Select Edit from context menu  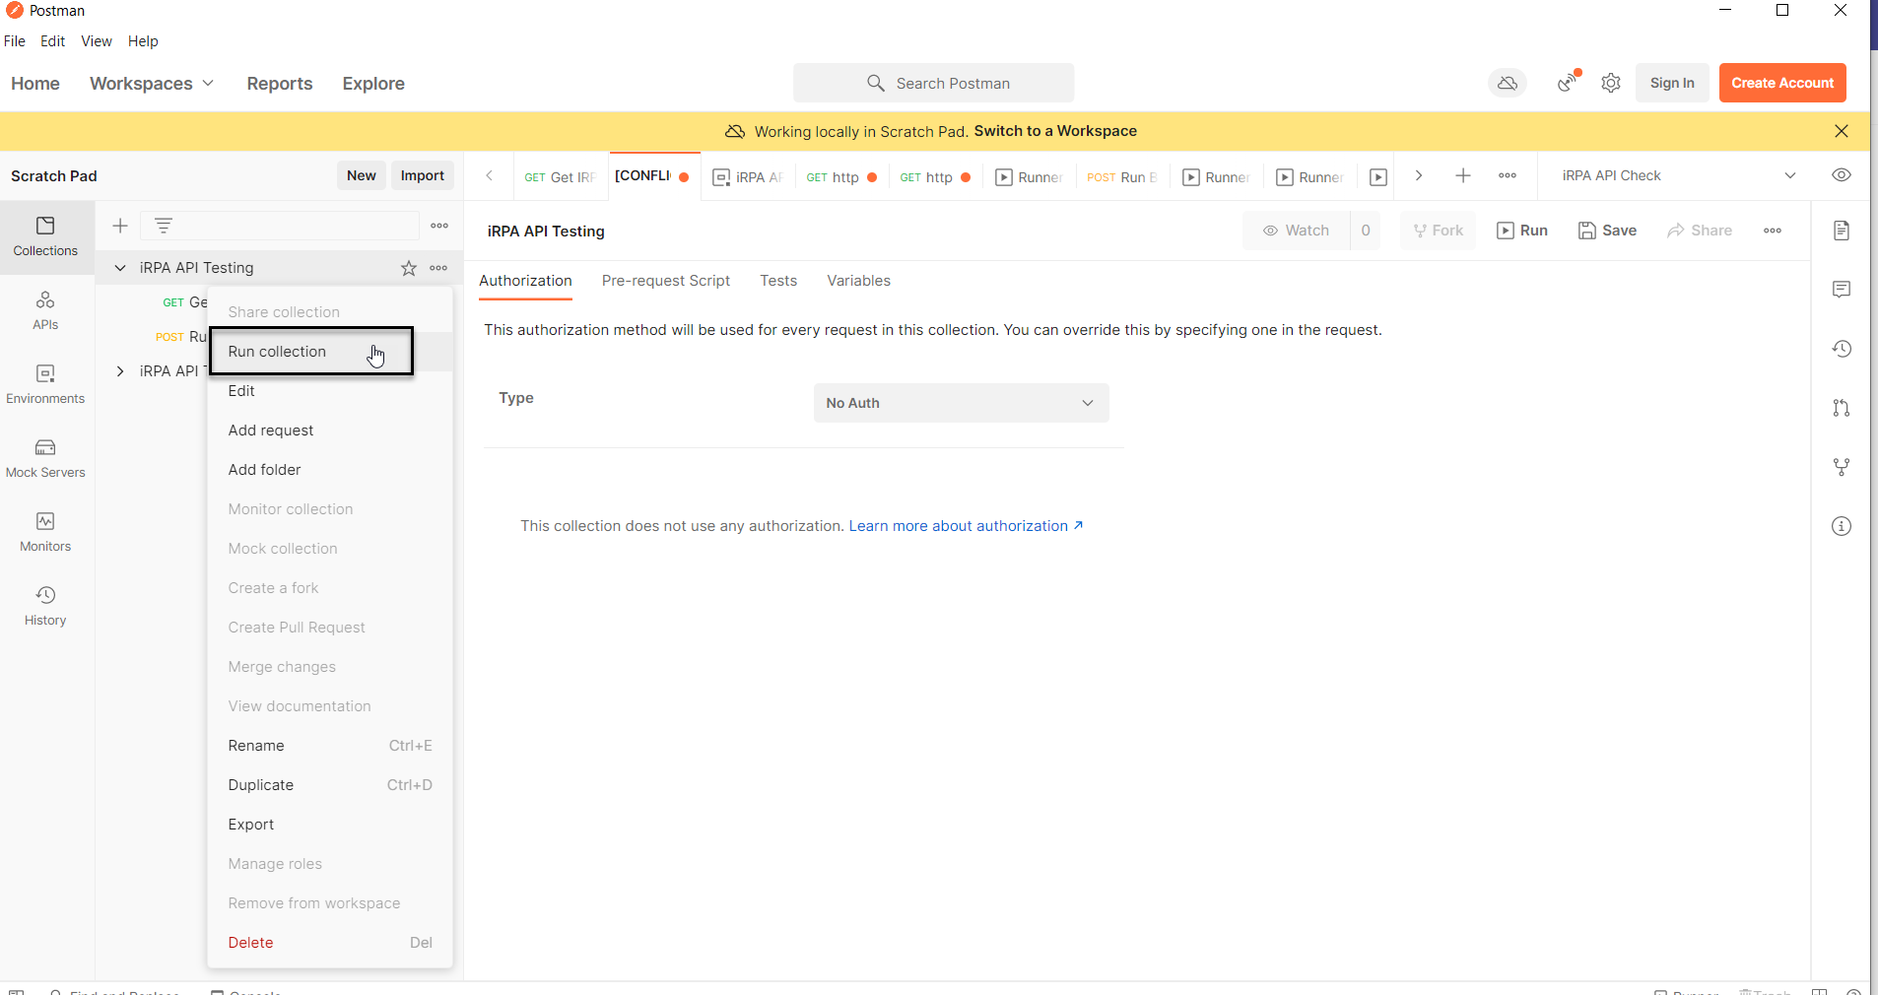pyautogui.click(x=330, y=391)
